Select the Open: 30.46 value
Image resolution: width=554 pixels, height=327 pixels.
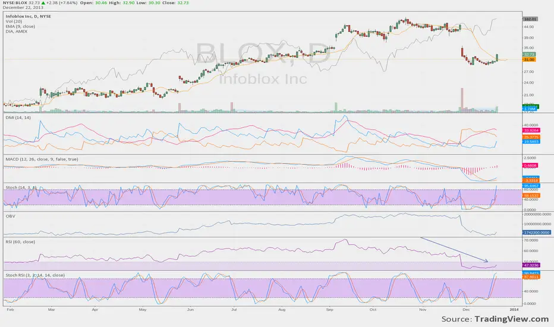pyautogui.click(x=93, y=2)
